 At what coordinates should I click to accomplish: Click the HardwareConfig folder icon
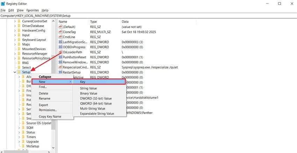19,30
